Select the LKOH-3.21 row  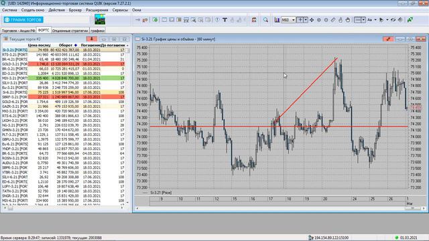(x=64, y=120)
